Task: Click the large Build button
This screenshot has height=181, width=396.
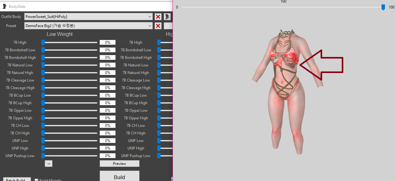Action: point(120,176)
